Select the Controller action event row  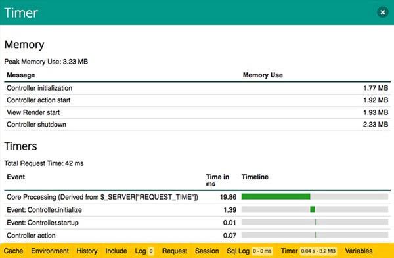197,236
